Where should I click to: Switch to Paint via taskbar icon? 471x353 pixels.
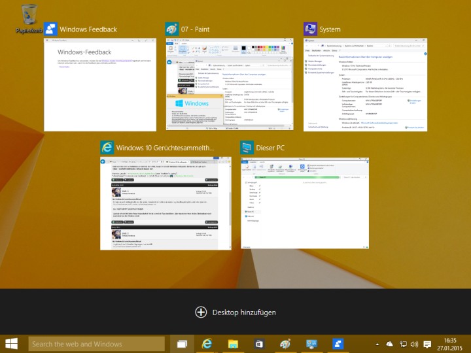click(x=285, y=344)
